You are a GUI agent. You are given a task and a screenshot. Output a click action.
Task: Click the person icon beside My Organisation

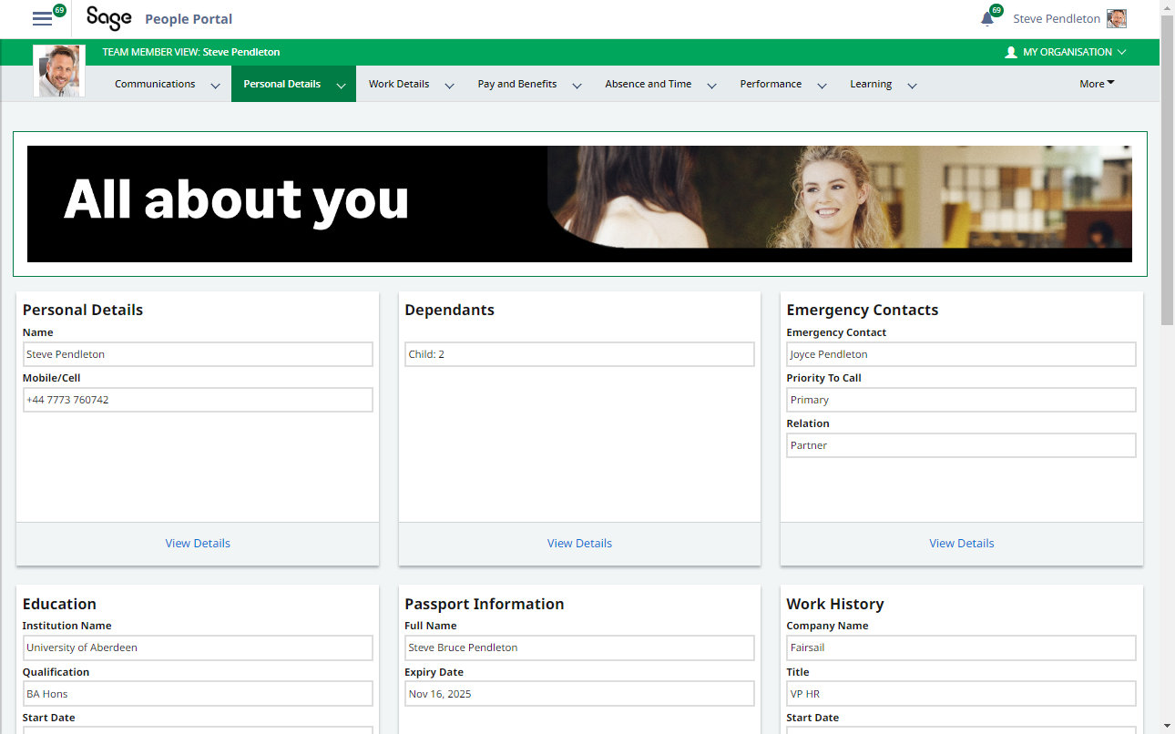[1010, 53]
